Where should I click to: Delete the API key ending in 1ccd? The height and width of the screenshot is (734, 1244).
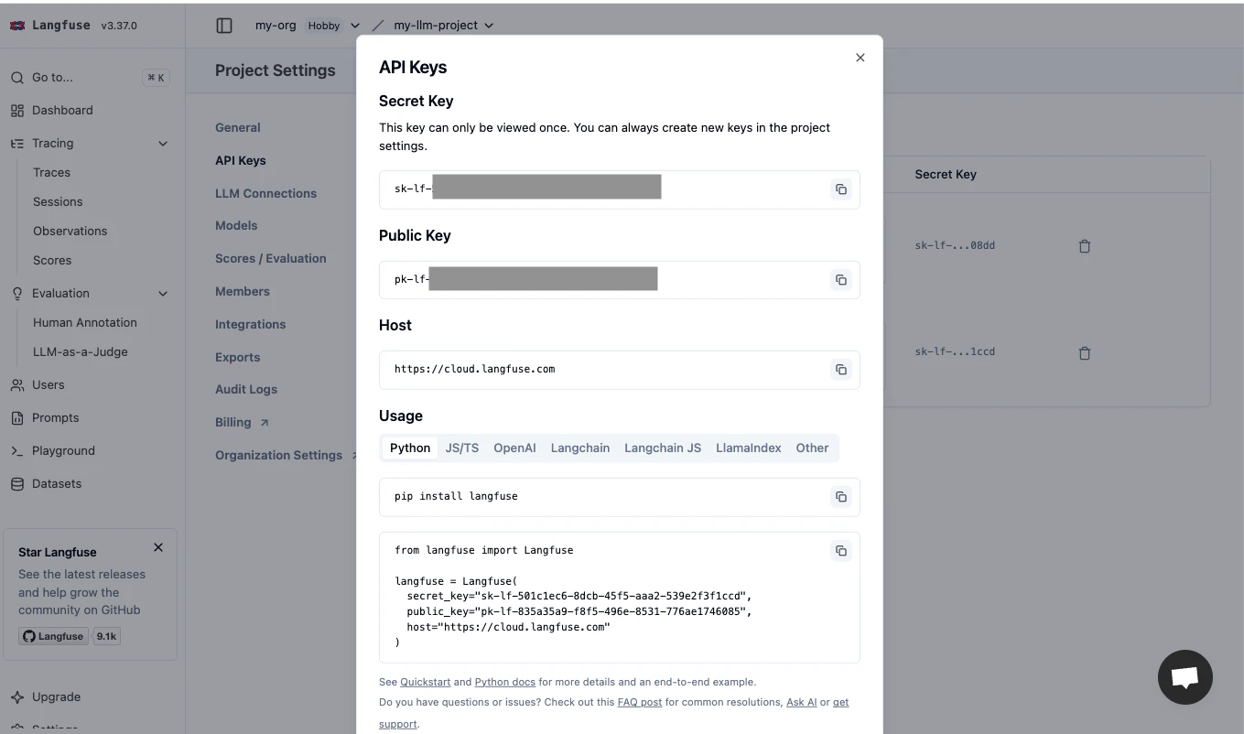pos(1085,353)
